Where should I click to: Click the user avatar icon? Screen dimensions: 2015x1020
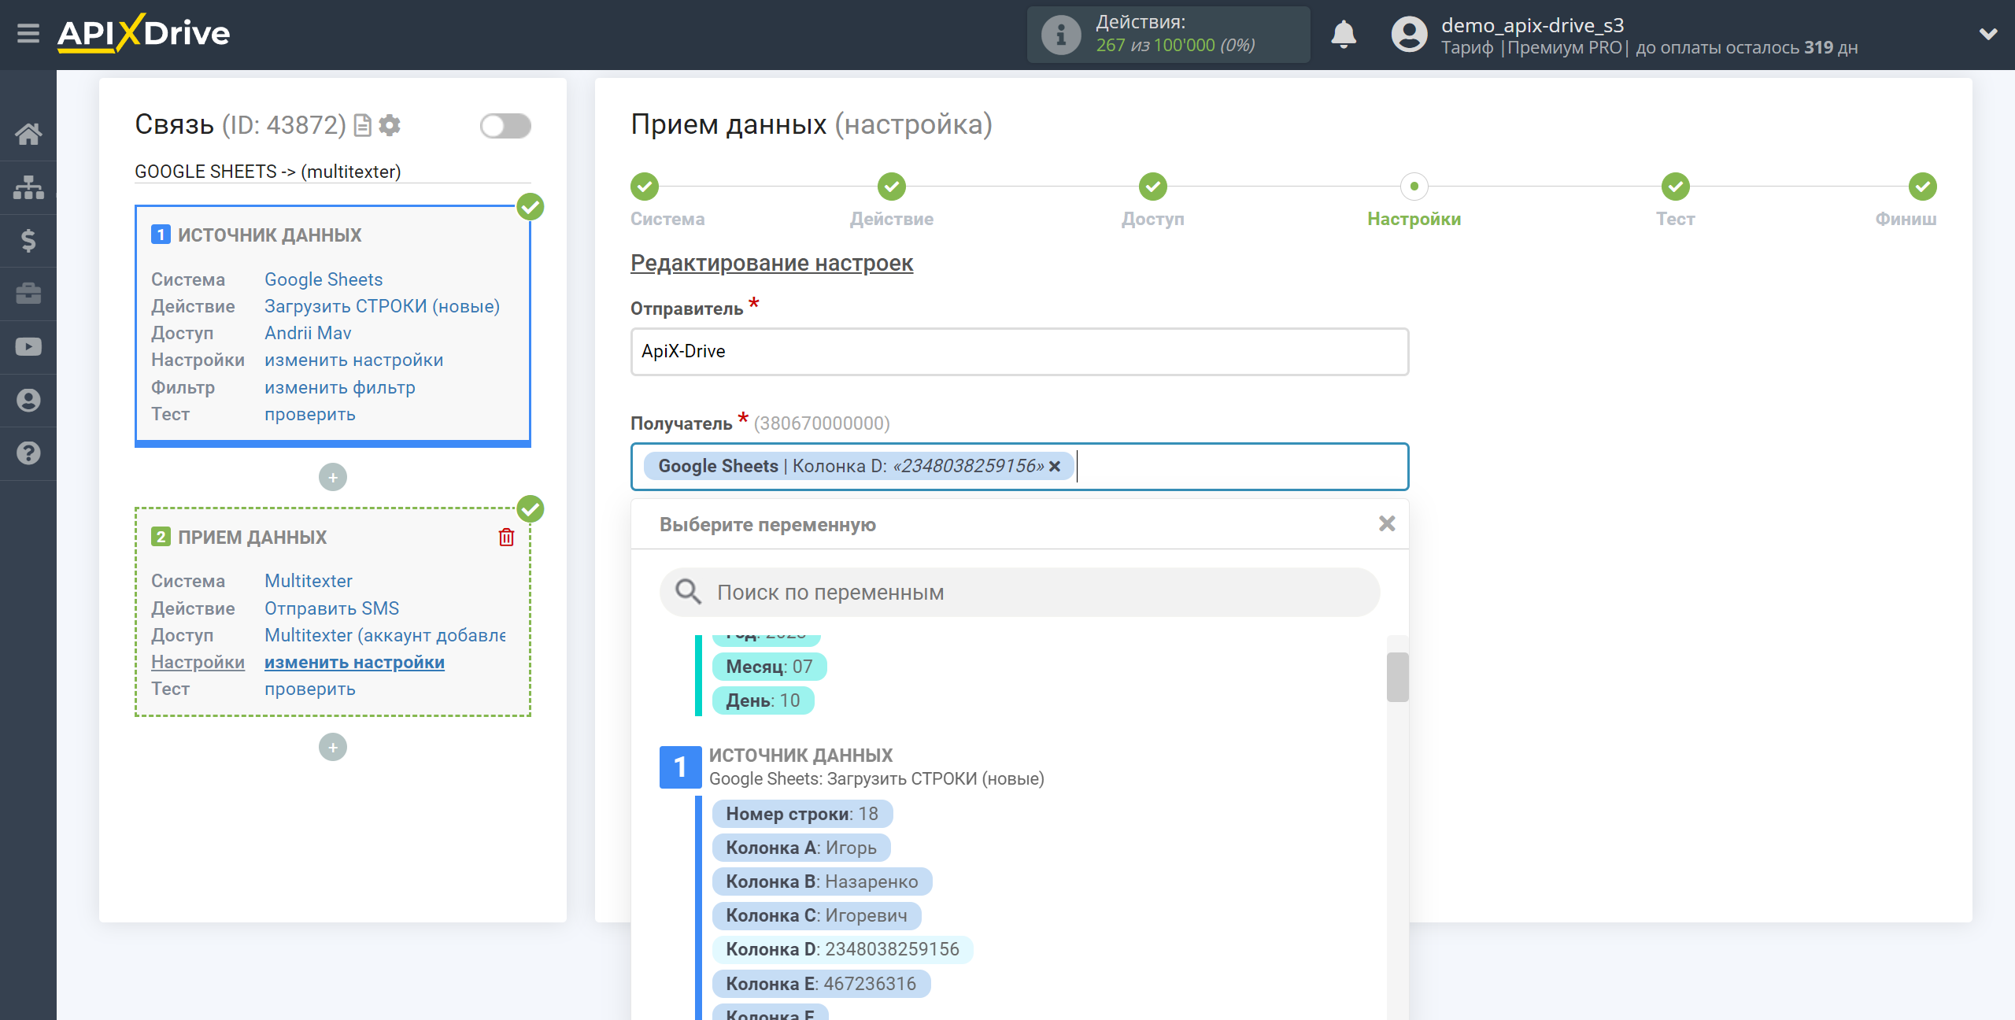point(1409,35)
